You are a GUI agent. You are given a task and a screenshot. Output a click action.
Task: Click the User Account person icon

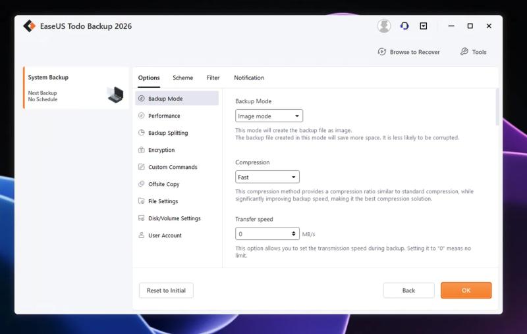pyautogui.click(x=142, y=235)
